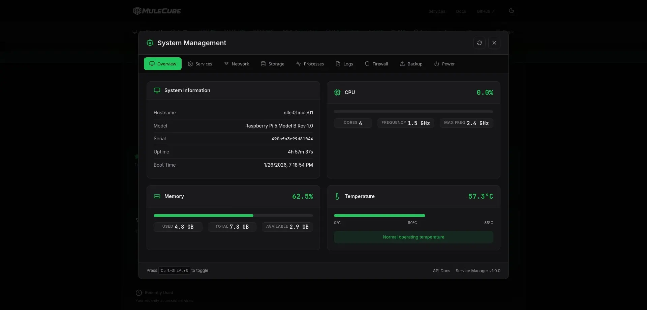Click the CPU usage progress bar

point(413,112)
